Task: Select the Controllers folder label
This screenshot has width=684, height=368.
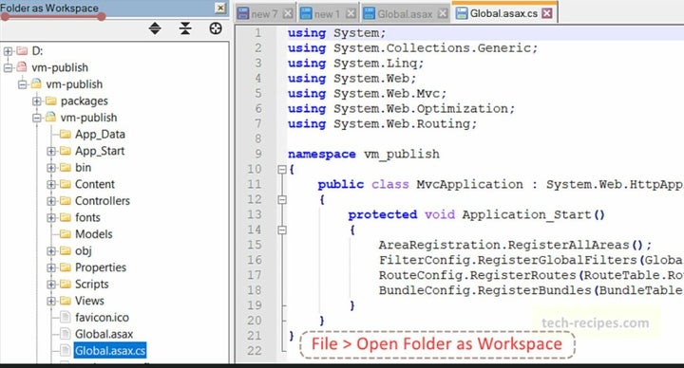Action: (x=103, y=201)
